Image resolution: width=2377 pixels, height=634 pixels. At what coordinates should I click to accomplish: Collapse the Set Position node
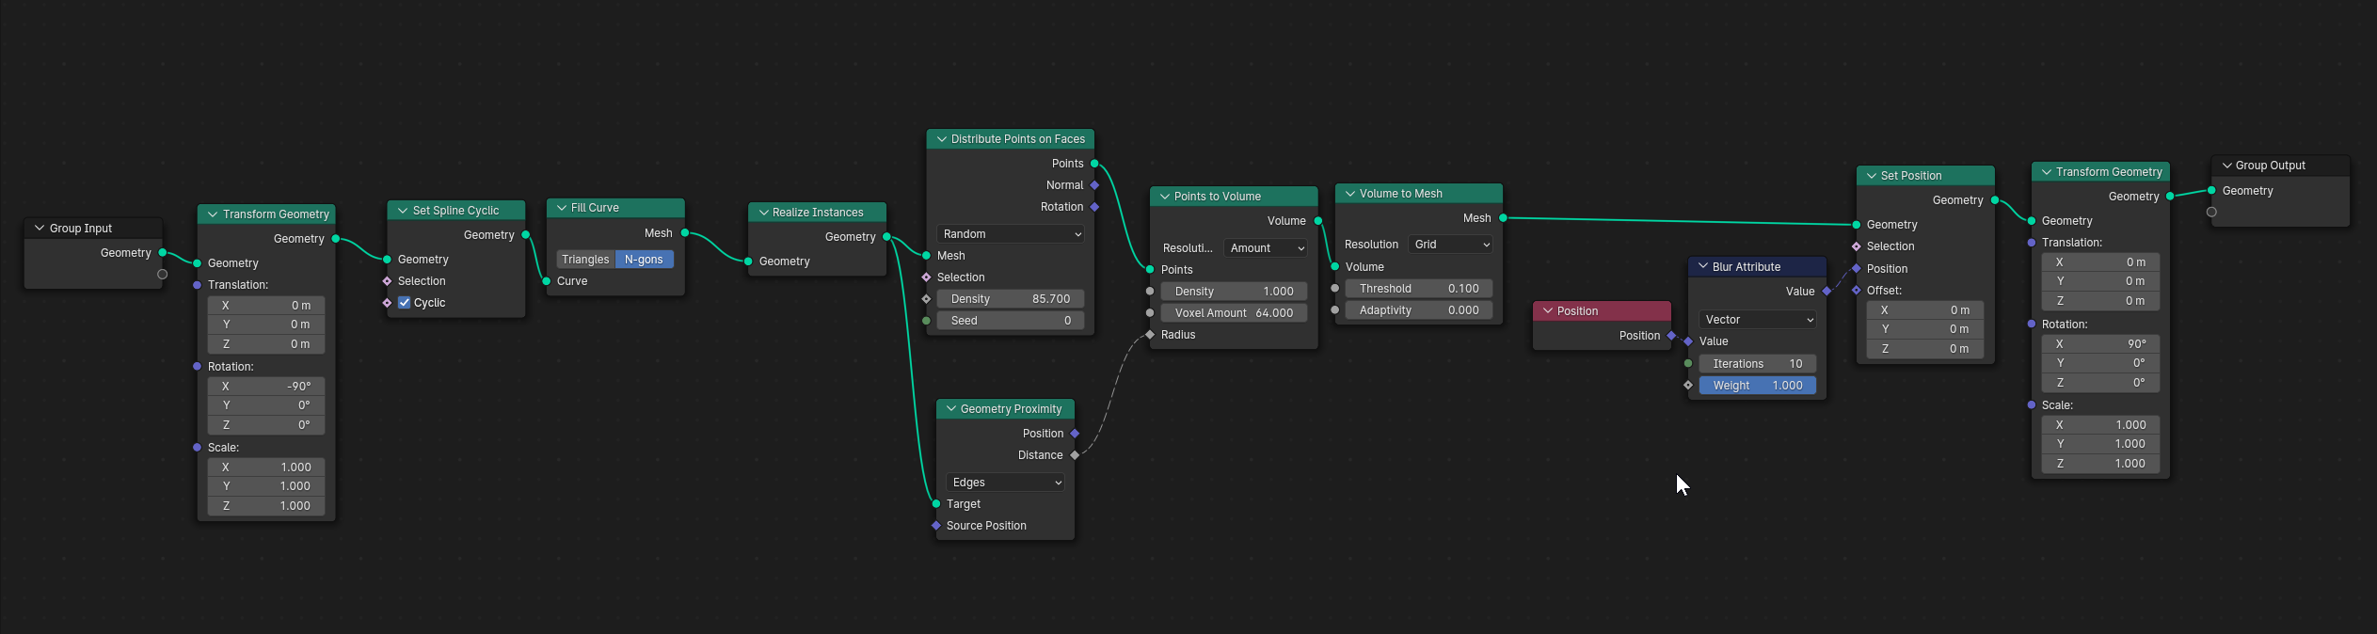[1872, 176]
